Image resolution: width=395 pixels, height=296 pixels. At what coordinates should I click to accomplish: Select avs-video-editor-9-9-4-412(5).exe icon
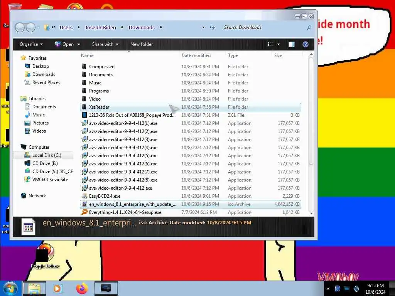click(x=84, y=156)
